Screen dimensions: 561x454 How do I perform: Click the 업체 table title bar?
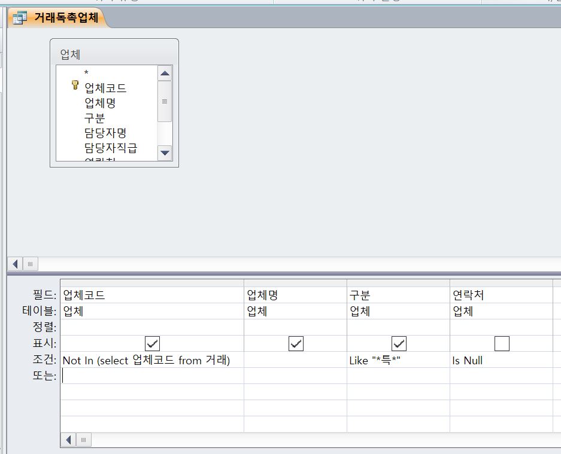[x=114, y=54]
